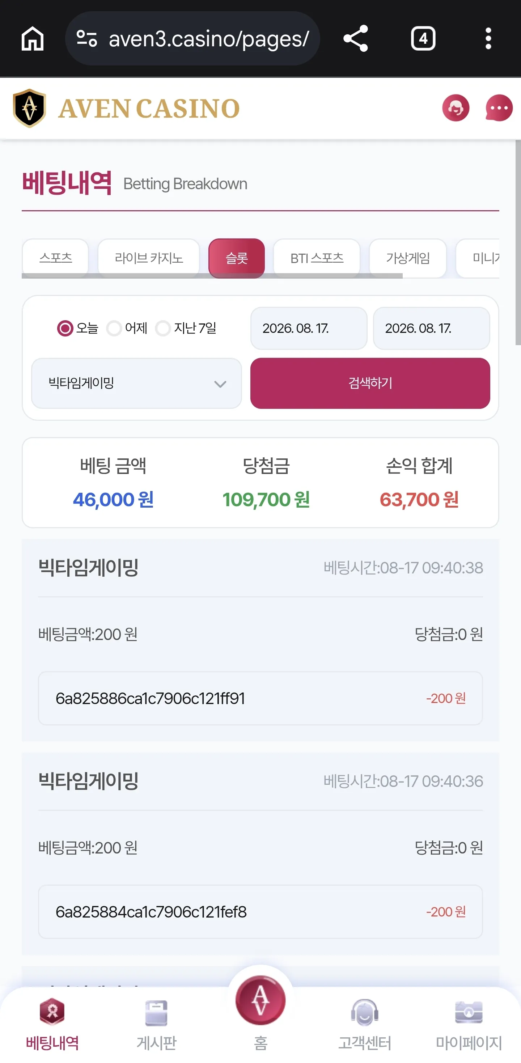Click the 검색하기 search button
The image size is (521, 1063).
pyautogui.click(x=370, y=384)
